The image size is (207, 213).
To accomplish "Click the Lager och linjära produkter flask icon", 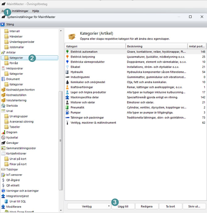I will point(67,92).
